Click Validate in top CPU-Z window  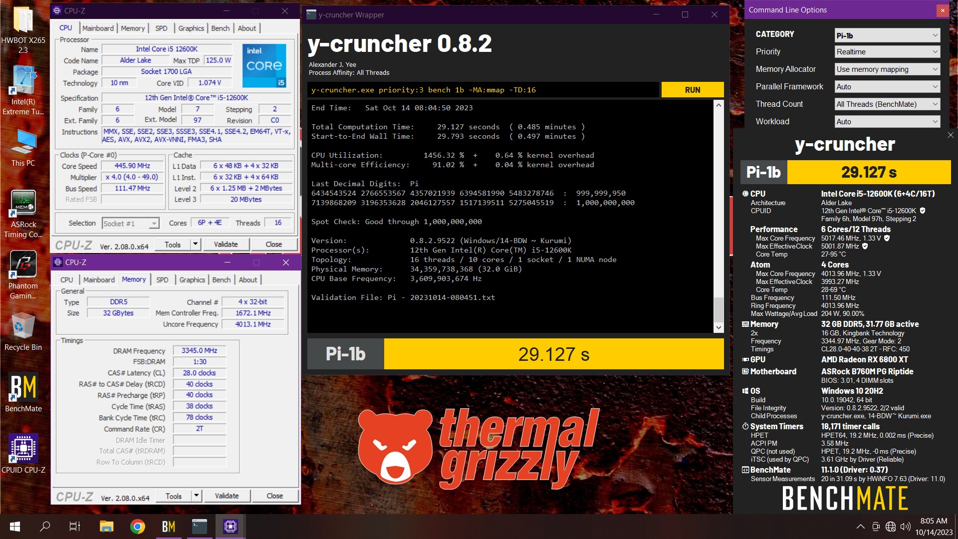pyautogui.click(x=226, y=245)
